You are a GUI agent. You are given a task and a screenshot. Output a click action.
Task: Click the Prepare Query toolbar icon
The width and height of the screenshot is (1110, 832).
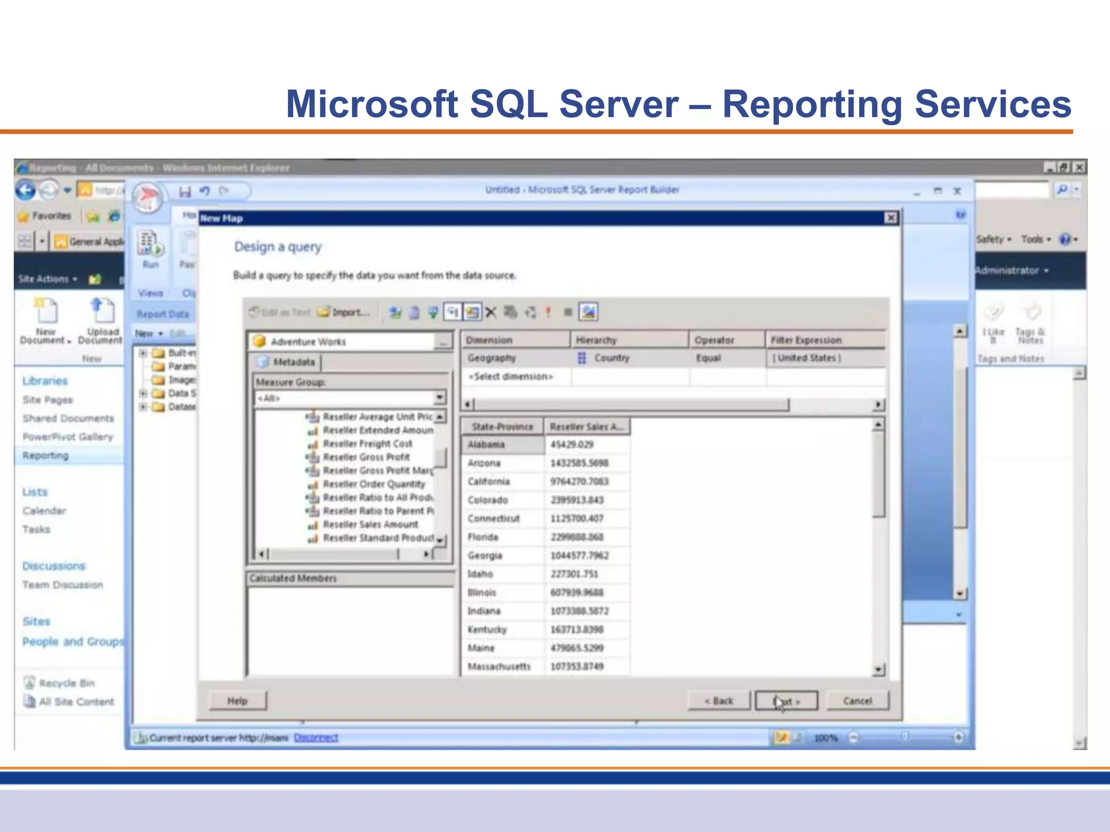(x=530, y=313)
